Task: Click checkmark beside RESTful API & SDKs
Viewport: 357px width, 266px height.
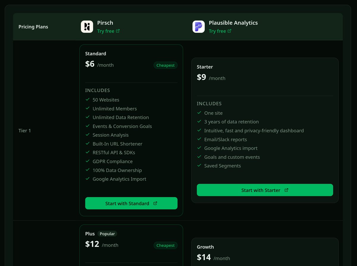Action: [x=87, y=152]
